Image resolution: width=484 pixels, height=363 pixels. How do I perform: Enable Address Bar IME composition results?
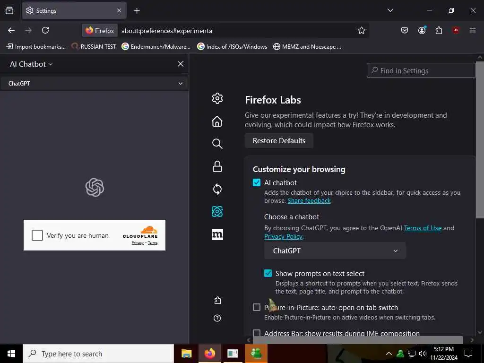pyautogui.click(x=257, y=333)
